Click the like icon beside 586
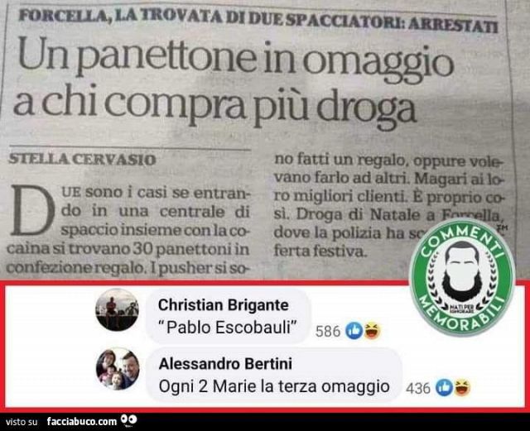The height and width of the screenshot is (431, 530). coord(354,331)
